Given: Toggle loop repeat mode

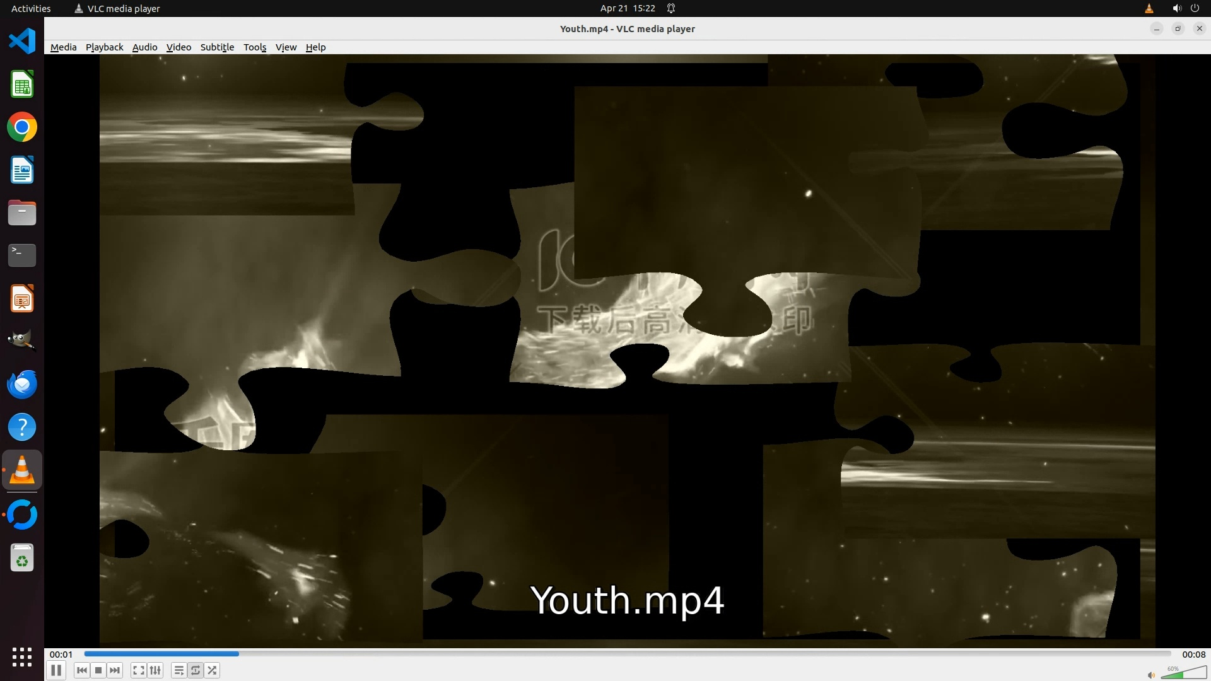Looking at the screenshot, I should pos(196,670).
